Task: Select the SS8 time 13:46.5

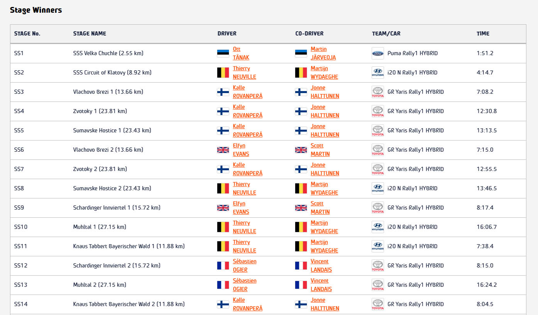Action: tap(487, 188)
